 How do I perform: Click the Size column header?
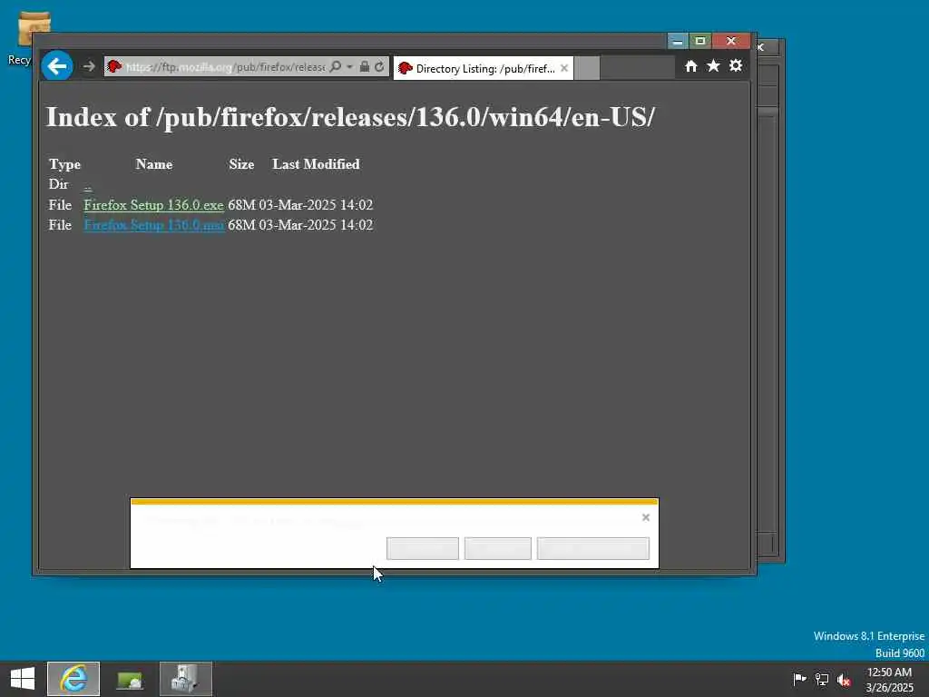241,164
